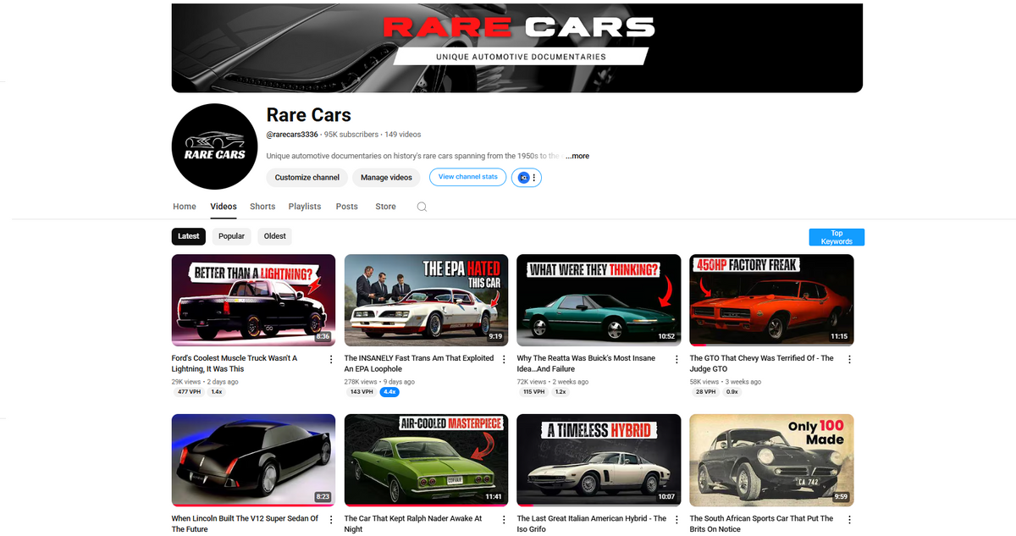Click the 1.4x multiplier badge
Viewport: 1016px width, 536px height.
click(217, 392)
